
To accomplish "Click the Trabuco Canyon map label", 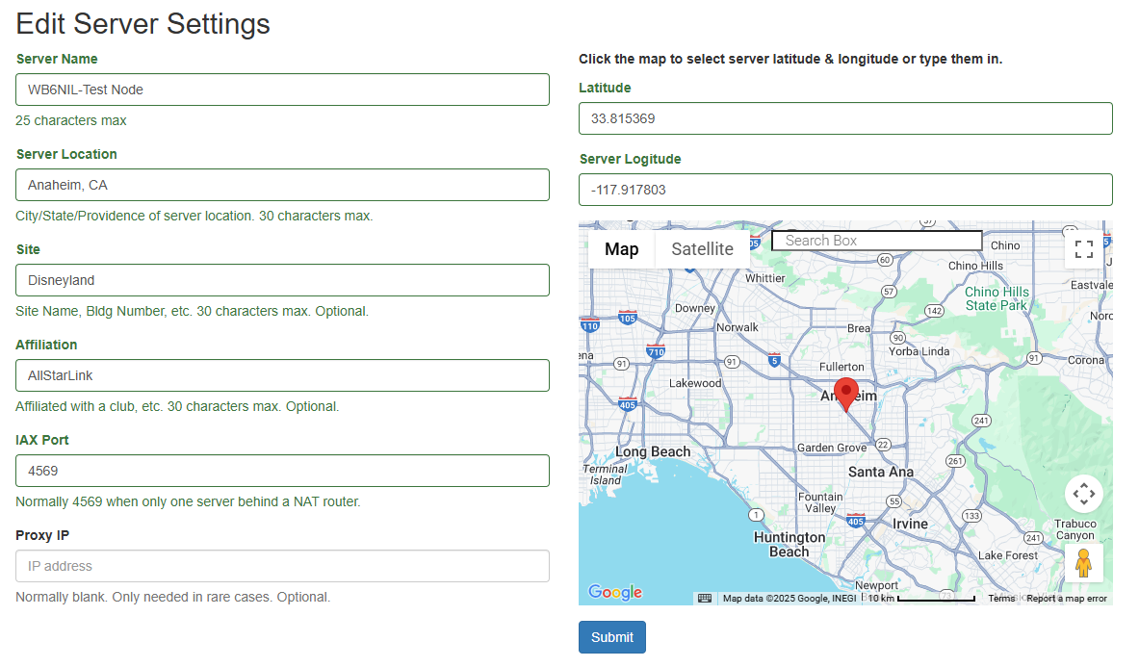I will point(1075,529).
